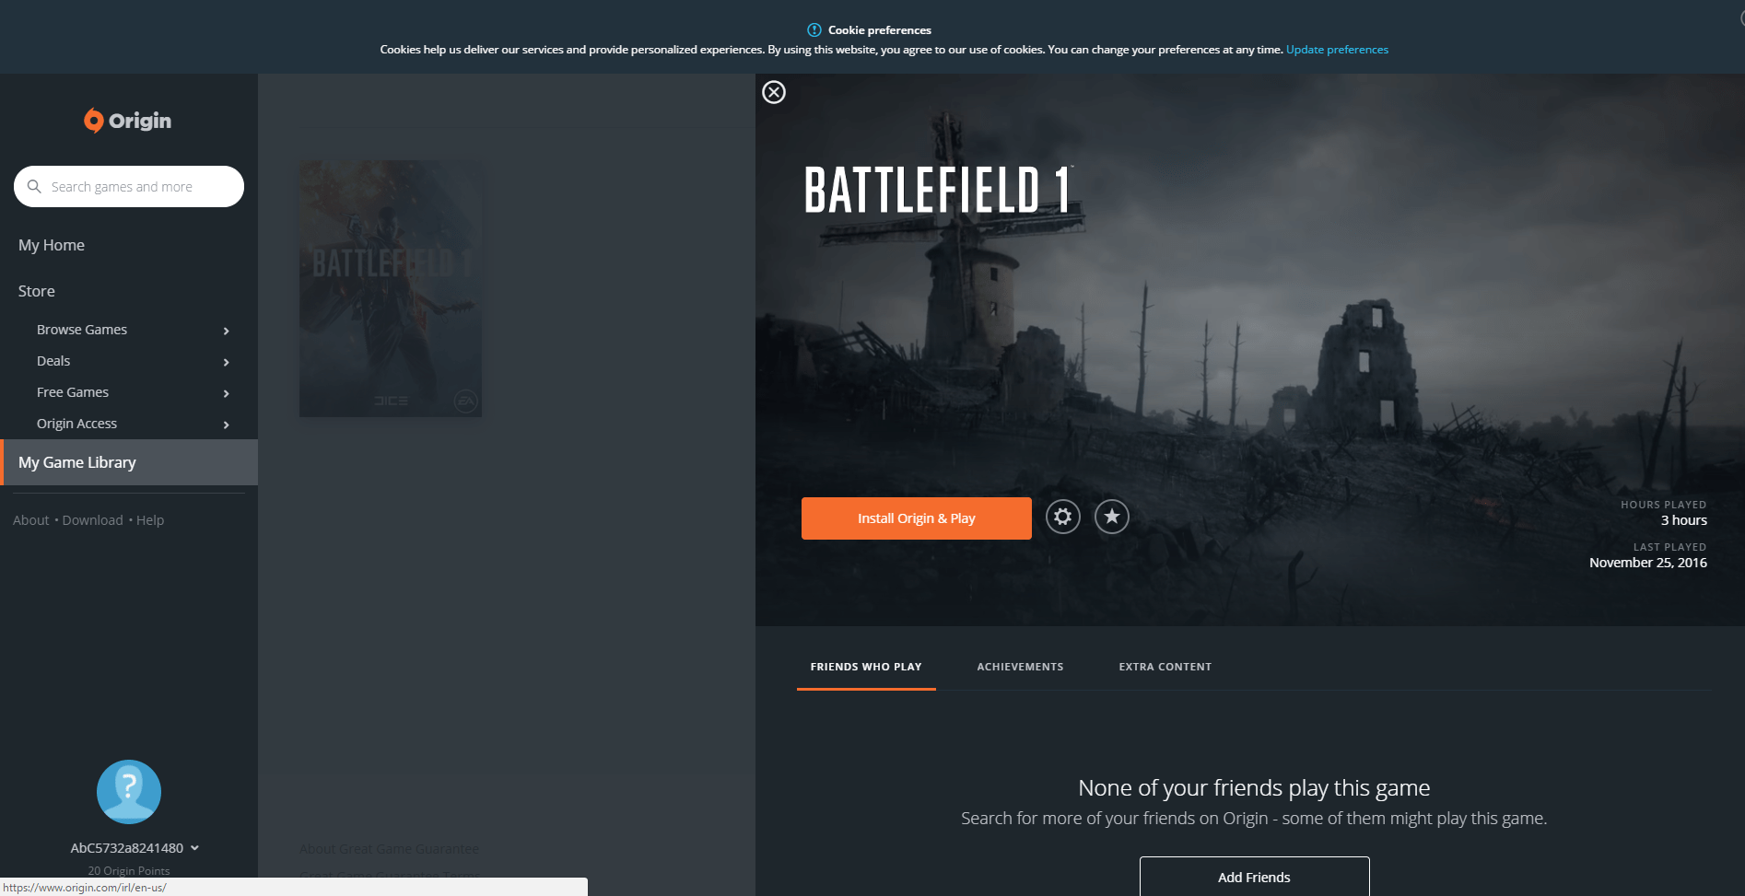Image resolution: width=1745 pixels, height=896 pixels.
Task: Open the Help link
Action: tap(150, 520)
